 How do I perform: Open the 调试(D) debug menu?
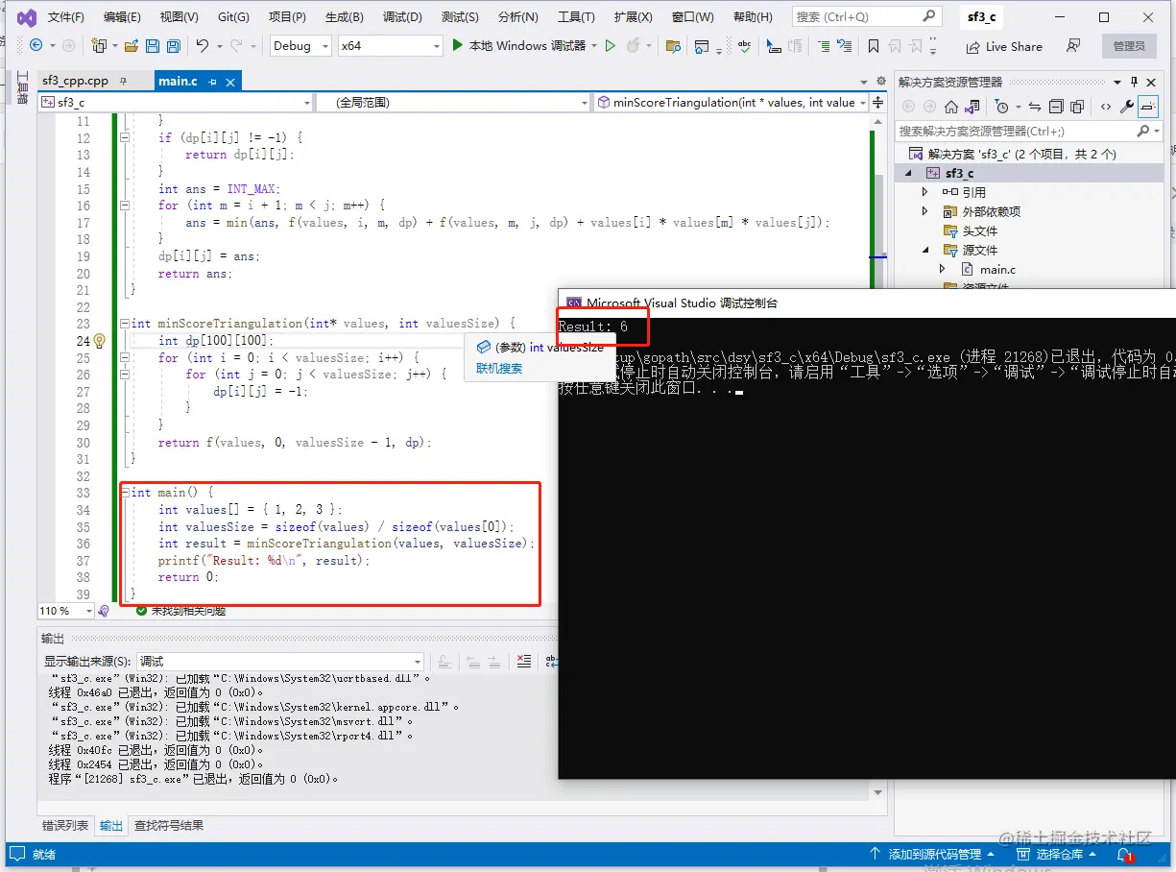(402, 17)
